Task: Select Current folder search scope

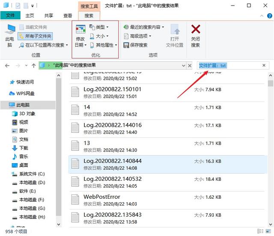Action: [33, 27]
